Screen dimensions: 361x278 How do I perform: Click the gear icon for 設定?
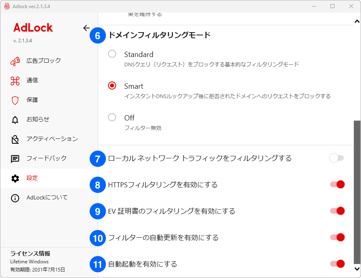(15, 178)
